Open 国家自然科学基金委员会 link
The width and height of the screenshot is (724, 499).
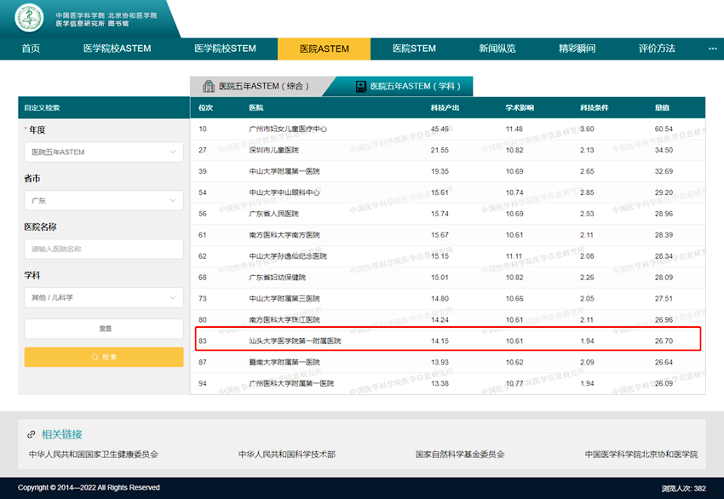coord(460,454)
